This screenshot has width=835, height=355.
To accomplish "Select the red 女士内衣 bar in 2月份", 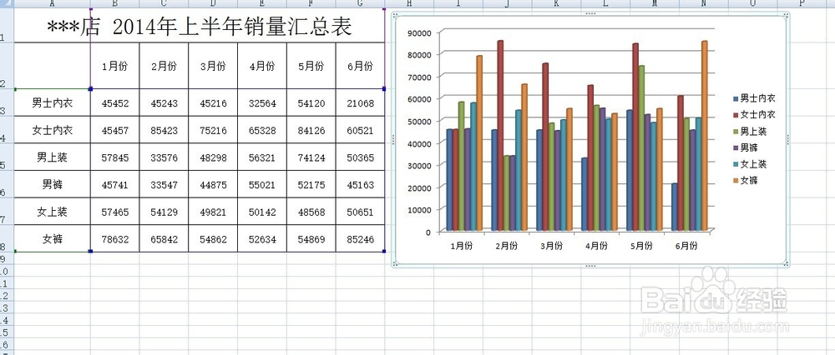I will point(500,136).
